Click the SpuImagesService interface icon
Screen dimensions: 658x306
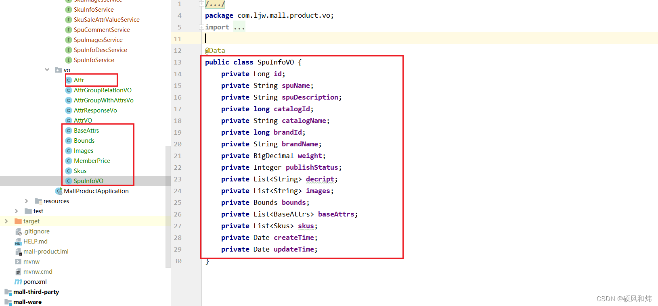pos(69,40)
